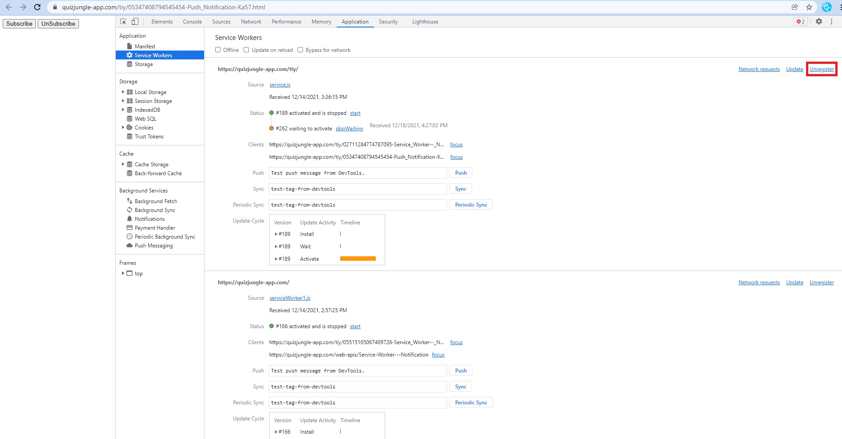Check Update on reload option
This screenshot has width=842, height=439.
246,50
